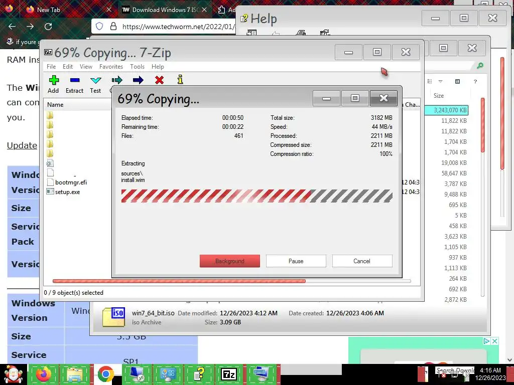Click the techworm.net URL address bar
Viewport: 514px width, 385px height.
(x=179, y=27)
